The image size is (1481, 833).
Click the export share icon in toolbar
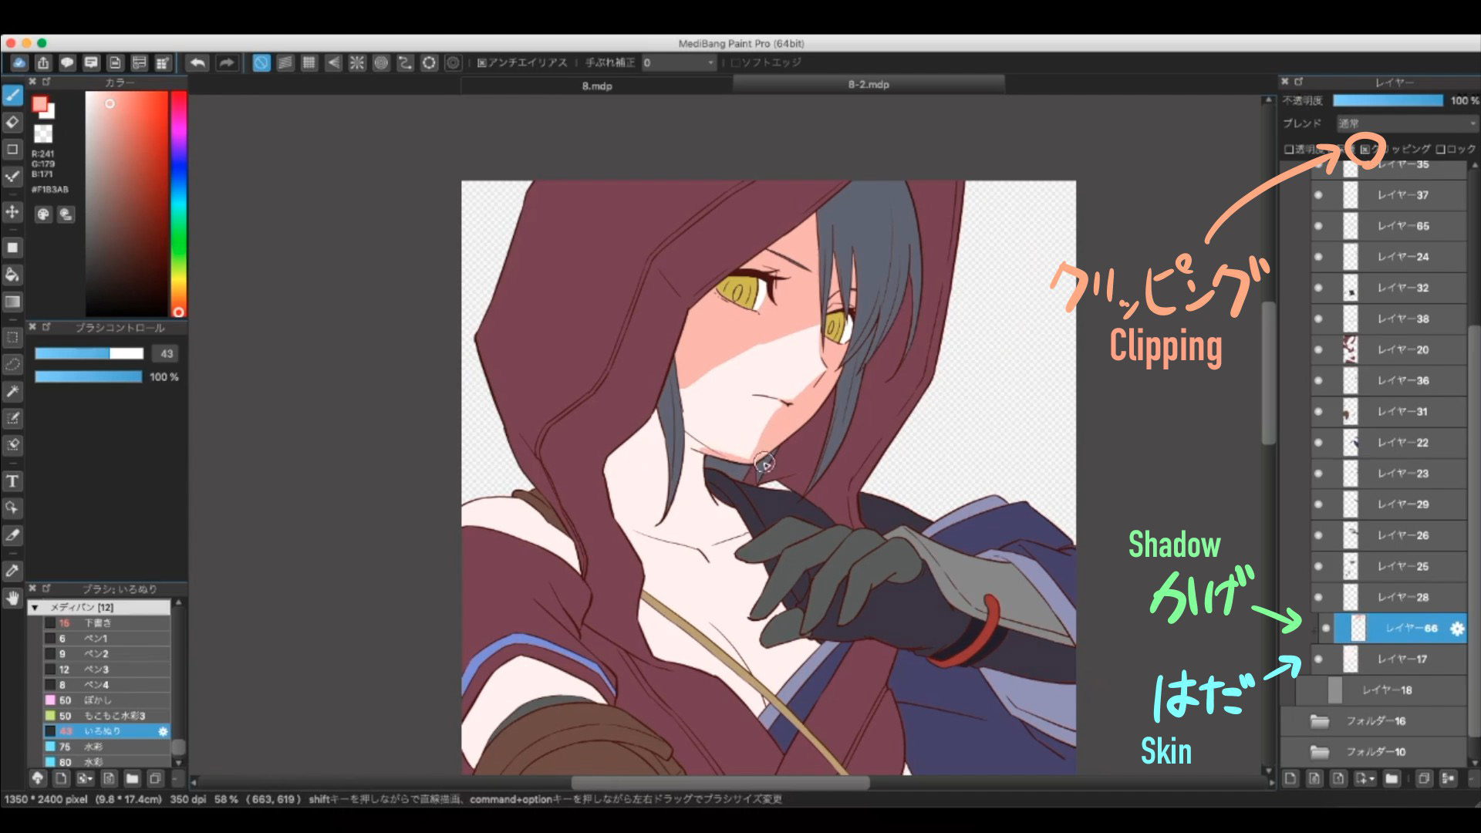43,62
